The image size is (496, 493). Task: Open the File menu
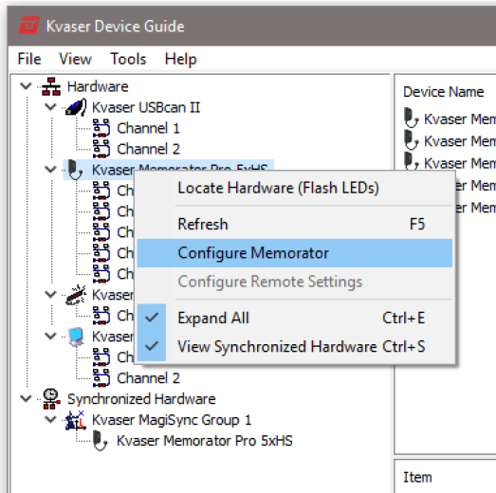pos(29,59)
